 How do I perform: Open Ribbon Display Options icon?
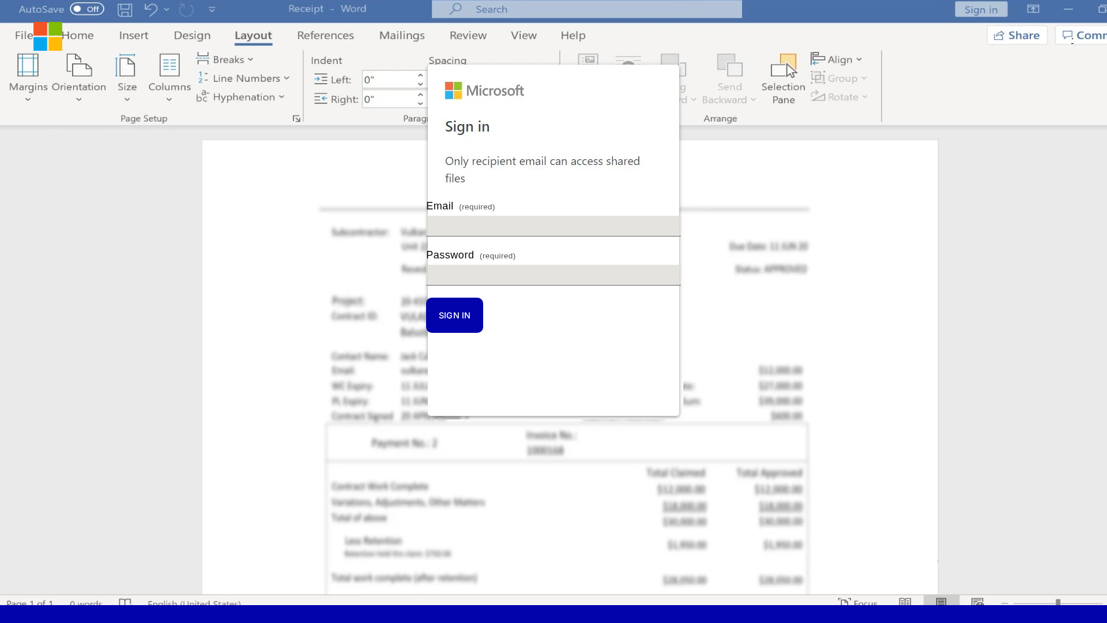click(1033, 9)
